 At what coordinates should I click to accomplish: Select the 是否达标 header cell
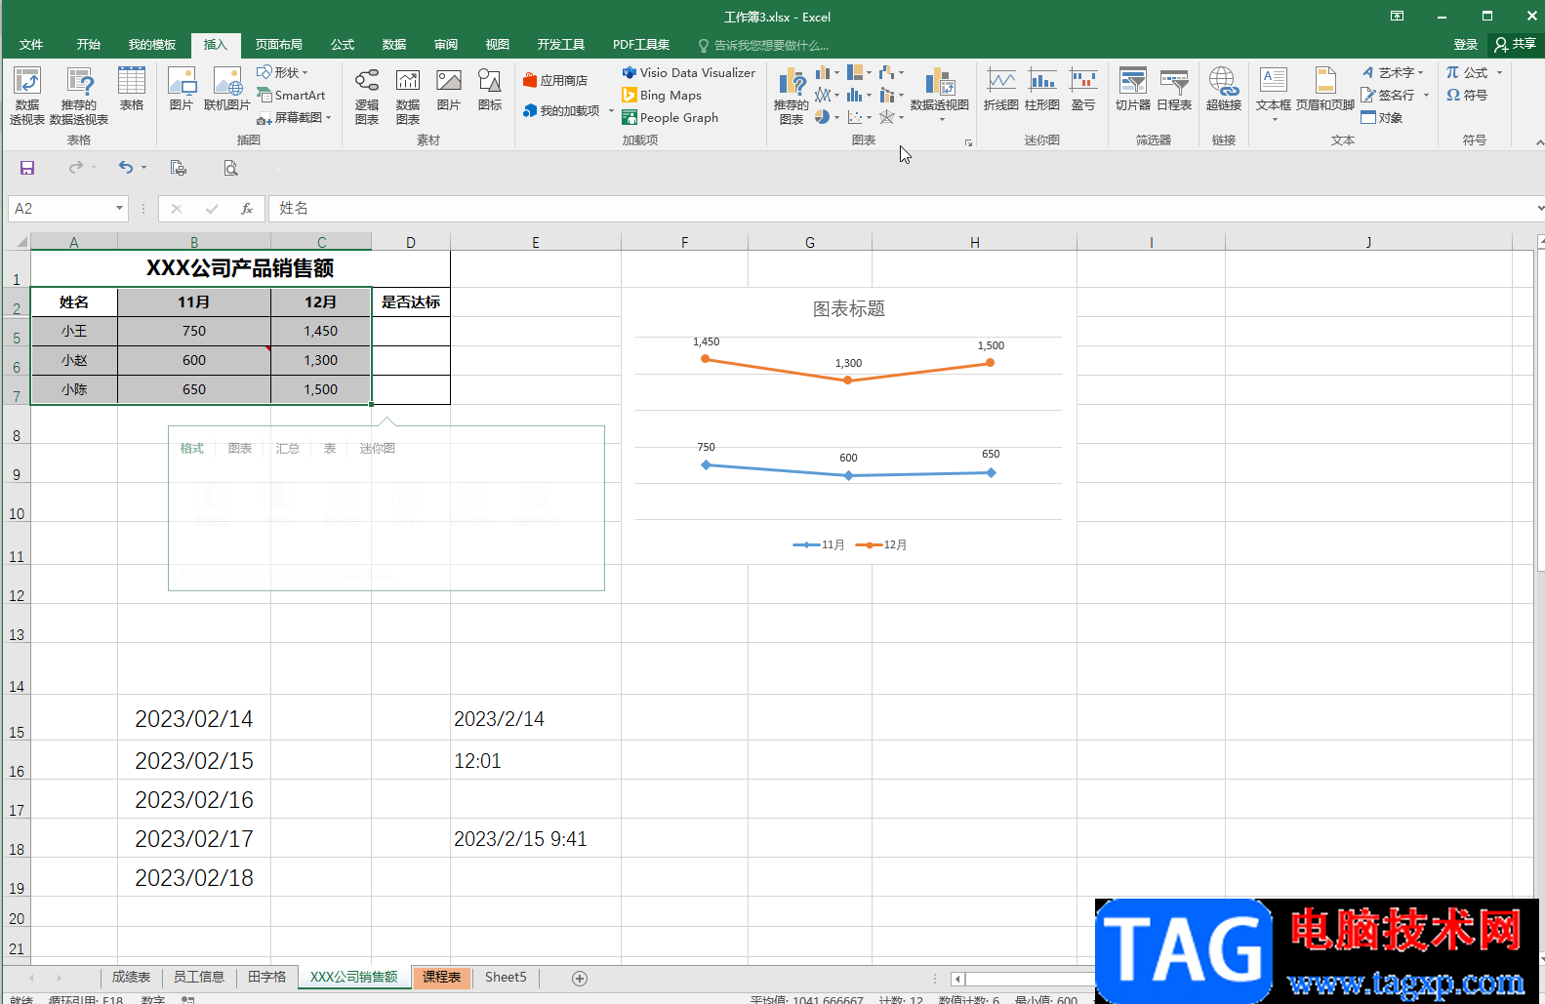(x=411, y=301)
